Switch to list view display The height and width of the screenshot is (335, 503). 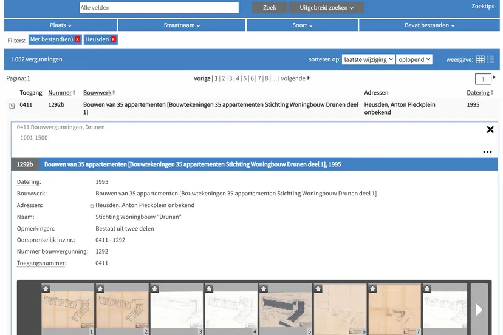[490, 59]
